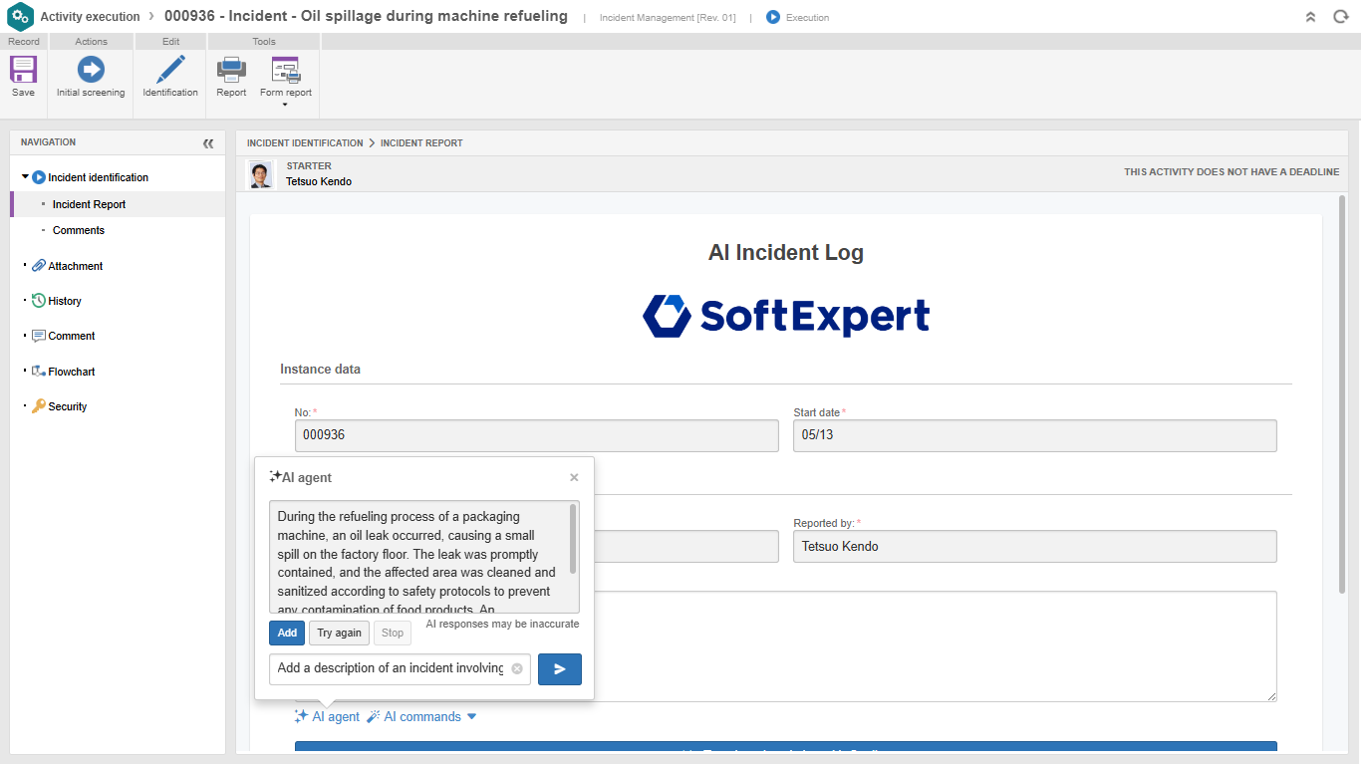Open the Flowchart section

click(x=72, y=372)
